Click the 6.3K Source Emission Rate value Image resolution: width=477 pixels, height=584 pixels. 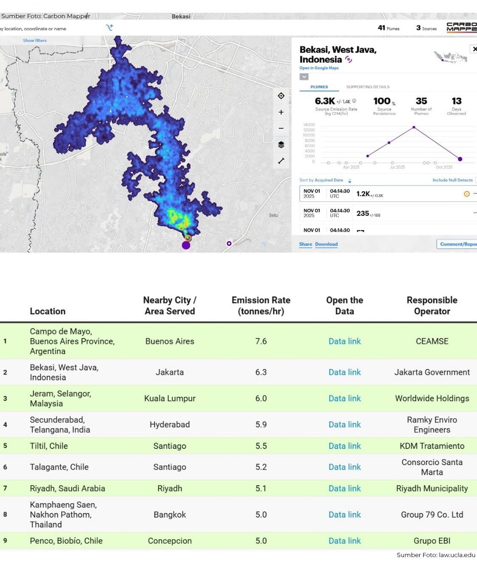pos(325,101)
